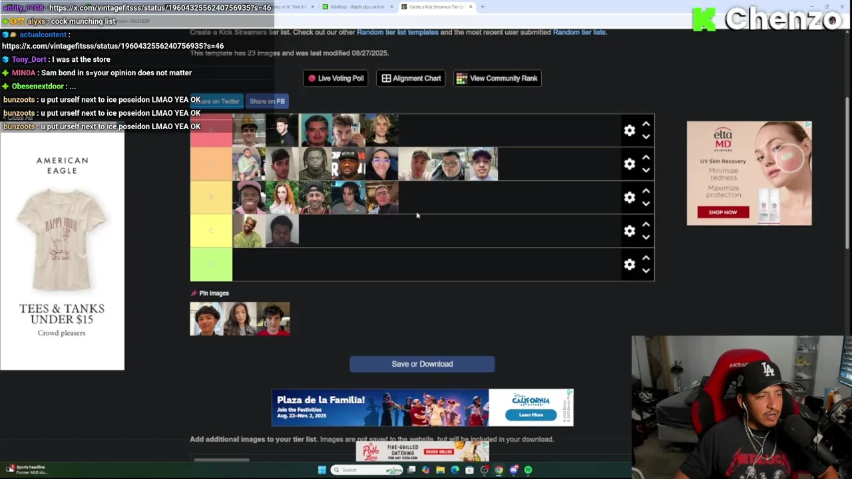The image size is (852, 479).
Task: Select third unranked image, guy in red
Action: coord(273,319)
